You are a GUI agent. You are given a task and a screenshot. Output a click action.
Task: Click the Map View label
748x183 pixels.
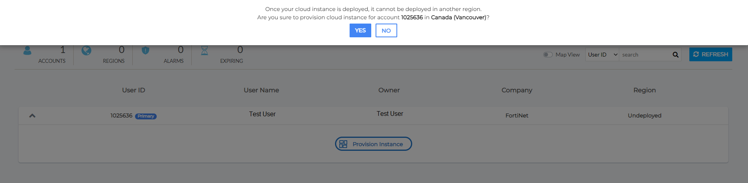568,55
